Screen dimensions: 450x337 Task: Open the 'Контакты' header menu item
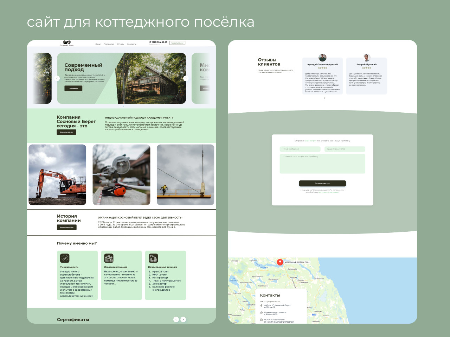(x=131, y=44)
